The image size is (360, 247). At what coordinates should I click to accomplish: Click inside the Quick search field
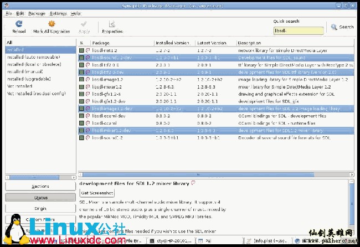click(x=298, y=30)
